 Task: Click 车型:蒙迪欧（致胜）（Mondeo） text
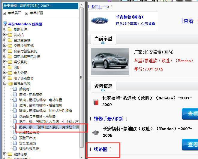click(x=163, y=61)
